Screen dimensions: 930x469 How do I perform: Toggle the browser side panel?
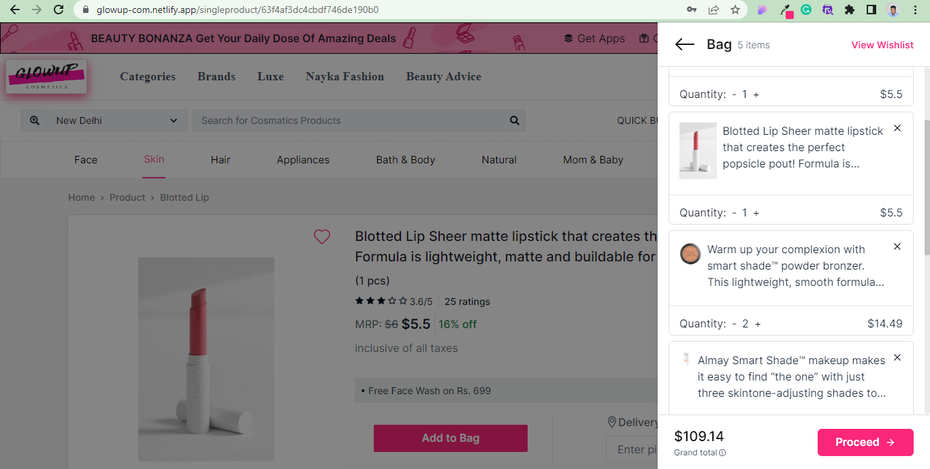point(871,10)
